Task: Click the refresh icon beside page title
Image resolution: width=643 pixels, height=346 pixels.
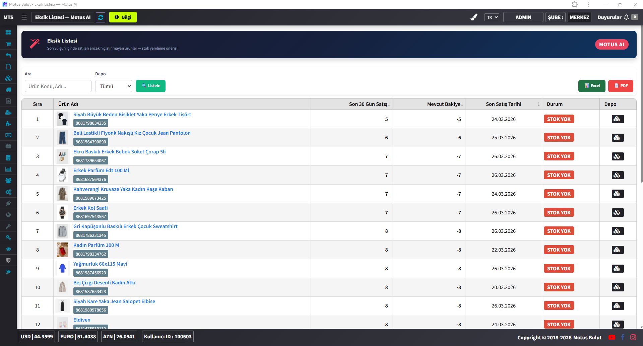Action: point(101,17)
